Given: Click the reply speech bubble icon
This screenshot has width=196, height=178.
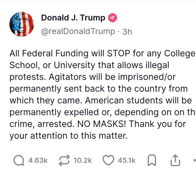Looking at the screenshot, I should tap(19, 160).
